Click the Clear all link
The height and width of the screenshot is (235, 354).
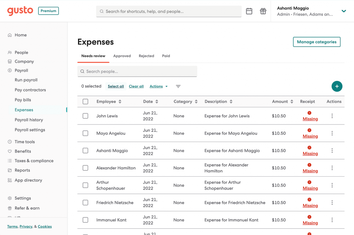136,86
